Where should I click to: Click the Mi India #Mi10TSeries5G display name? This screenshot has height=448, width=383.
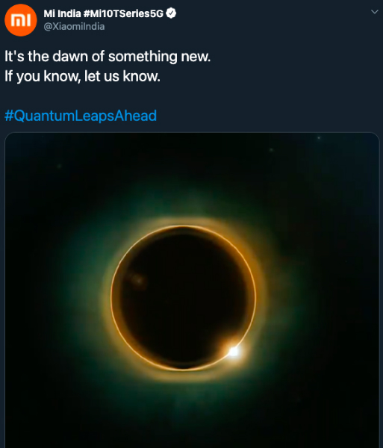coord(103,13)
